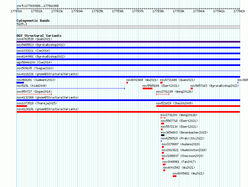Open nsv4132368 (gnomADStructuralVariants) label
This screenshot has width=248, height=187.
[x=48, y=97]
